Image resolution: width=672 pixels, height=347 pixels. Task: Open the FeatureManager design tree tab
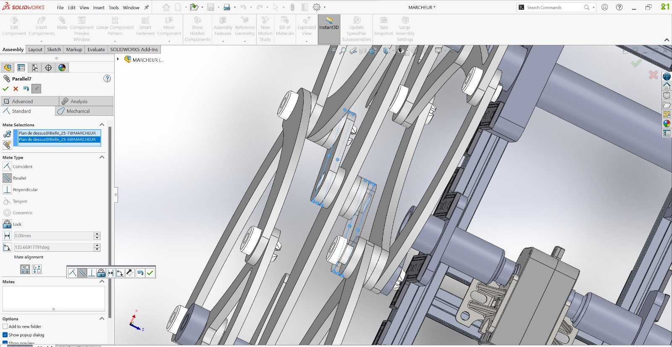click(7, 68)
